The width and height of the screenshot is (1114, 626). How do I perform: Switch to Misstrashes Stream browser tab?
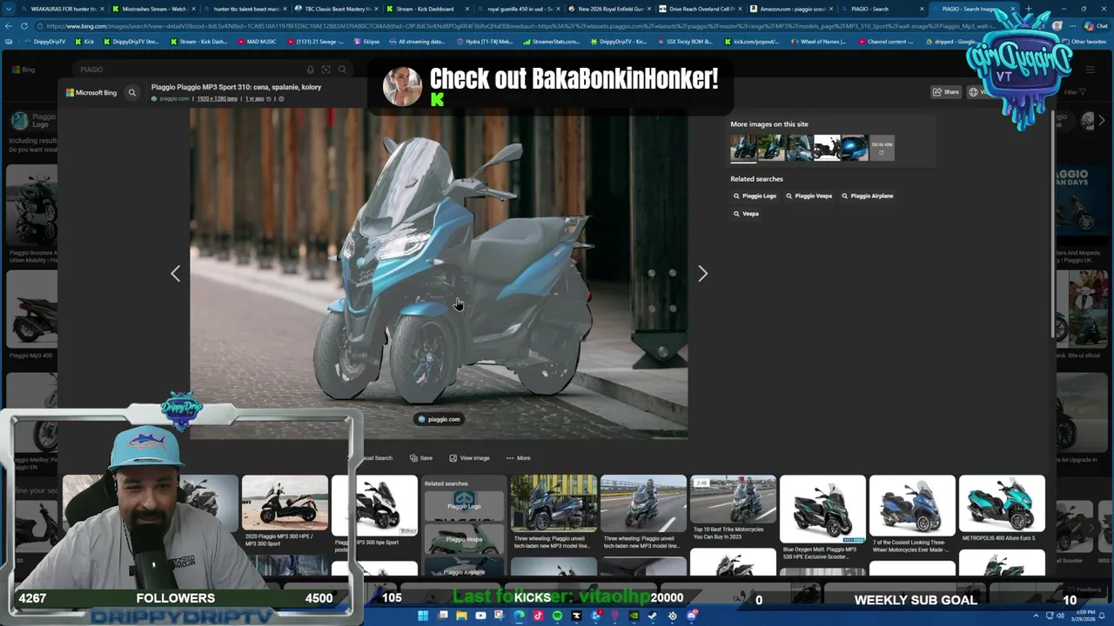click(154, 9)
